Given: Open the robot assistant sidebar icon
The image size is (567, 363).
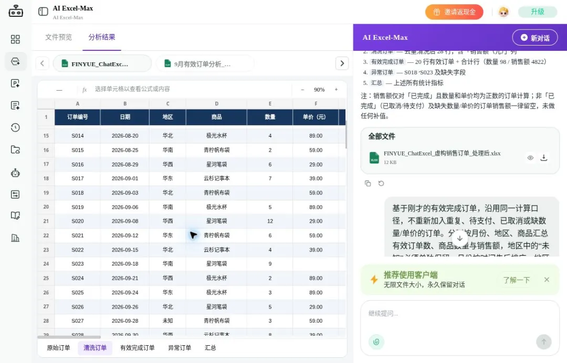Looking at the screenshot, I should click(15, 172).
